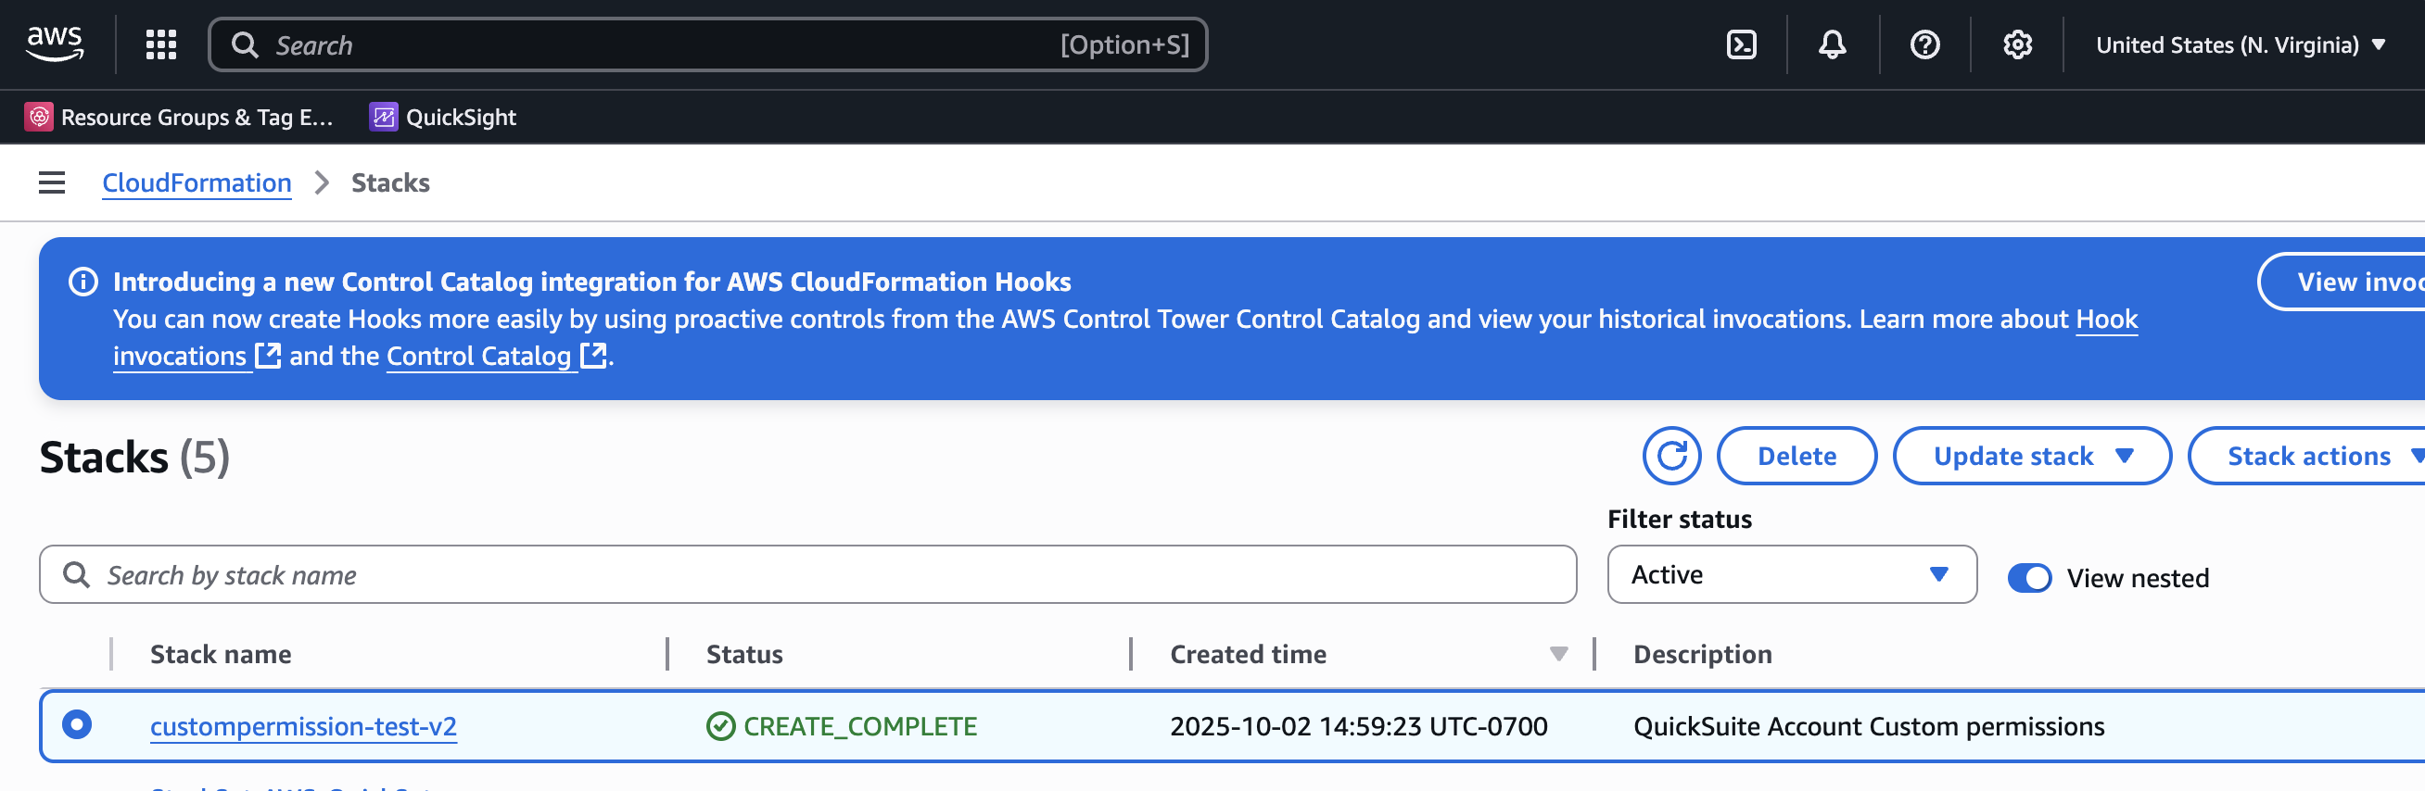This screenshot has width=2425, height=791.
Task: Refresh the stacks list
Action: coord(1671,456)
